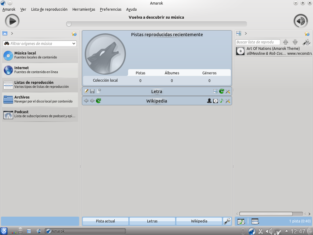Image resolution: width=313 pixels, height=235 pixels.
Task: Toggle auto-scroll lyrics icon in Letra applet
Action: pos(215,91)
